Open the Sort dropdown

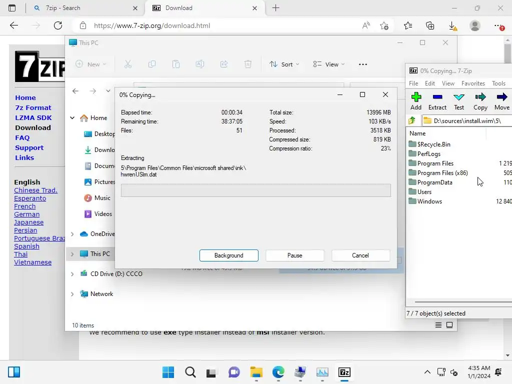coord(284,64)
